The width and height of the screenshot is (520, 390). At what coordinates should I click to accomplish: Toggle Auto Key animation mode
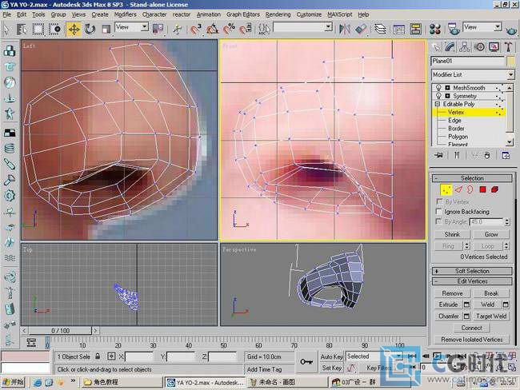(x=331, y=356)
